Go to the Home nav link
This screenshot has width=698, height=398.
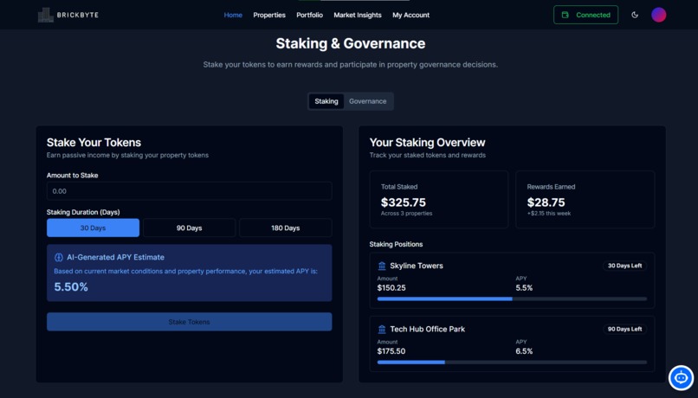pyautogui.click(x=233, y=15)
